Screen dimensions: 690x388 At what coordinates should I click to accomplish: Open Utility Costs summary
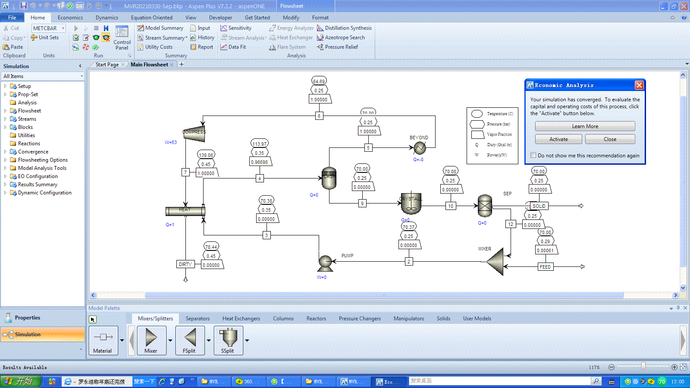[x=155, y=47]
